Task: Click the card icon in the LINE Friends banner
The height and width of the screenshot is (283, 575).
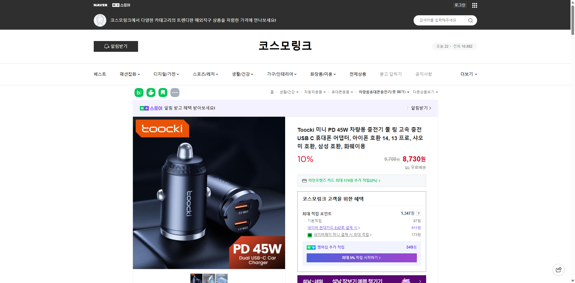Action: tap(304, 181)
